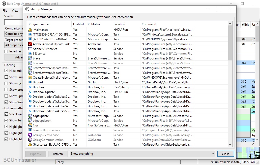260x165 pixels.
Task: Click the Ready status bar text
Action: click(60, 162)
